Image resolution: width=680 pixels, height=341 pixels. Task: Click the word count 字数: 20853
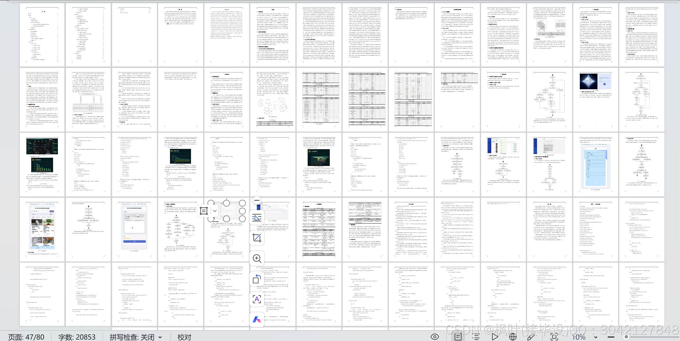click(x=77, y=337)
